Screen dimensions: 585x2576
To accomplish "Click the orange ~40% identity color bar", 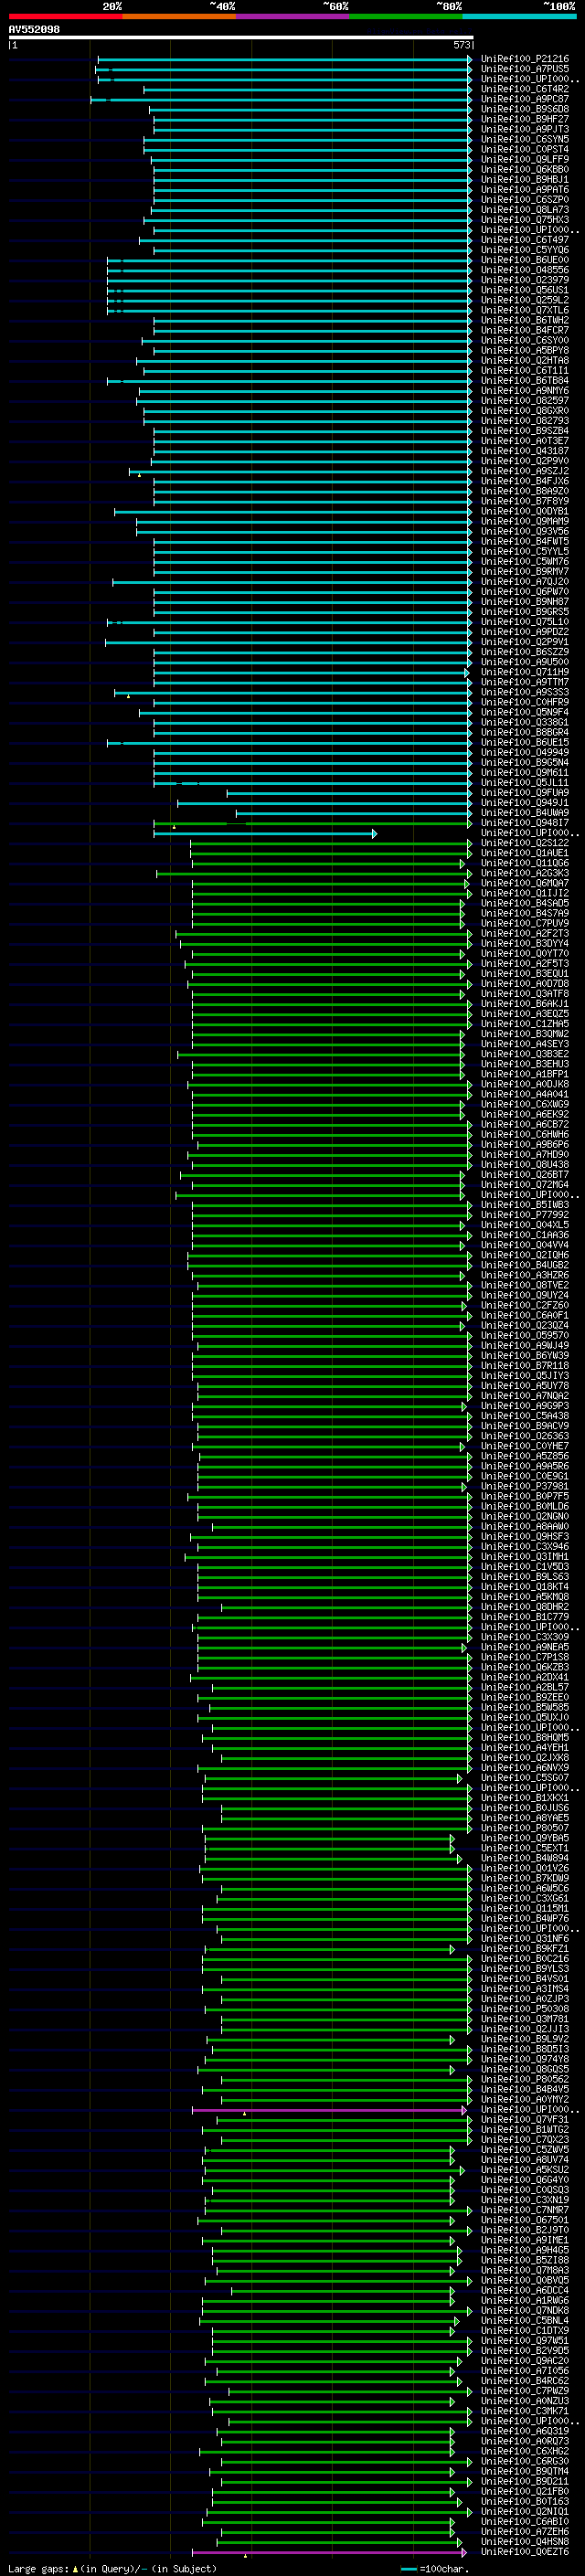I will [179, 16].
